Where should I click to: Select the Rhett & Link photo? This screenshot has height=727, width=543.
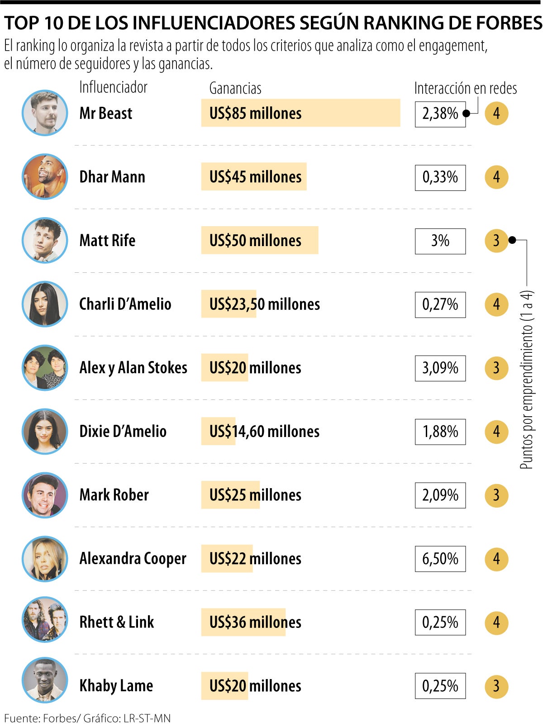pyautogui.click(x=45, y=622)
